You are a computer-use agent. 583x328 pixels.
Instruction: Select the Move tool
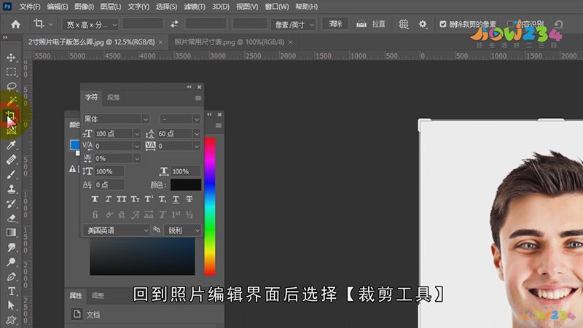[11, 57]
